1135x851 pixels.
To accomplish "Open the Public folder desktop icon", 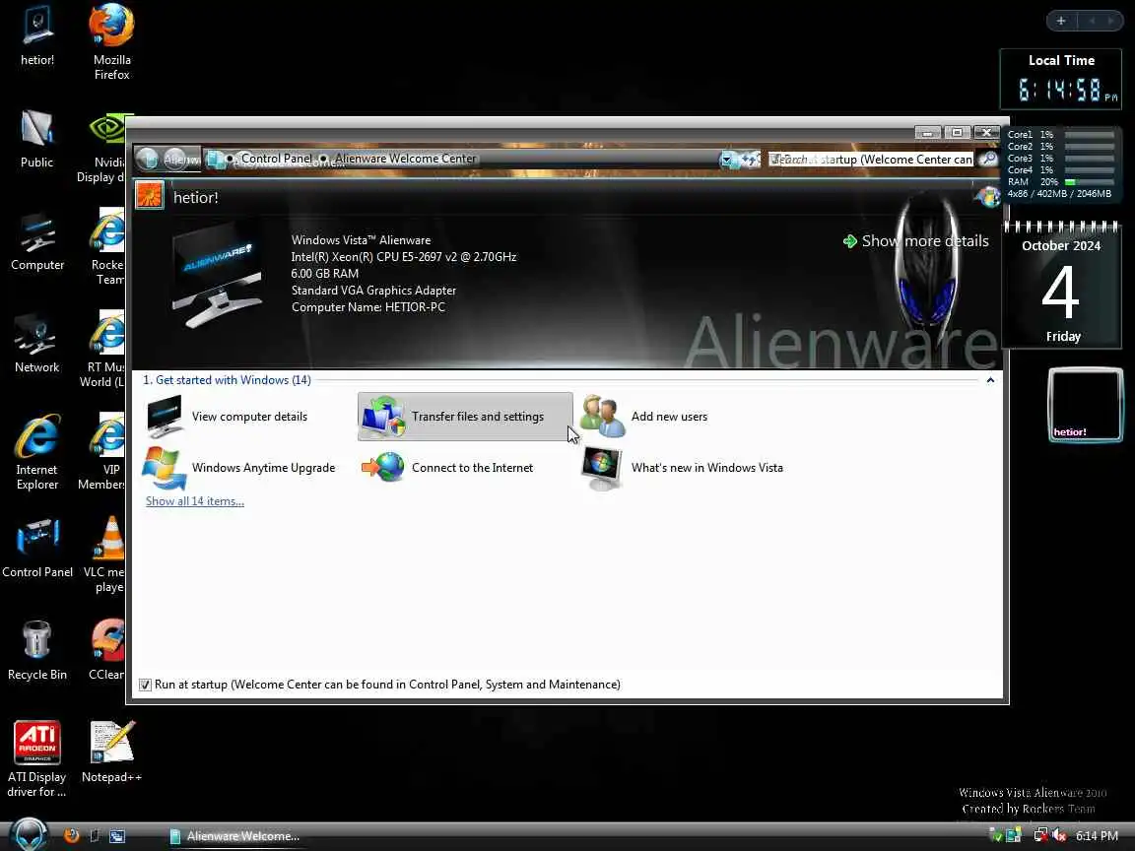I will click(36, 139).
